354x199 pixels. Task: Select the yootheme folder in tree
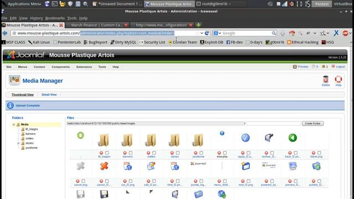[32, 148]
